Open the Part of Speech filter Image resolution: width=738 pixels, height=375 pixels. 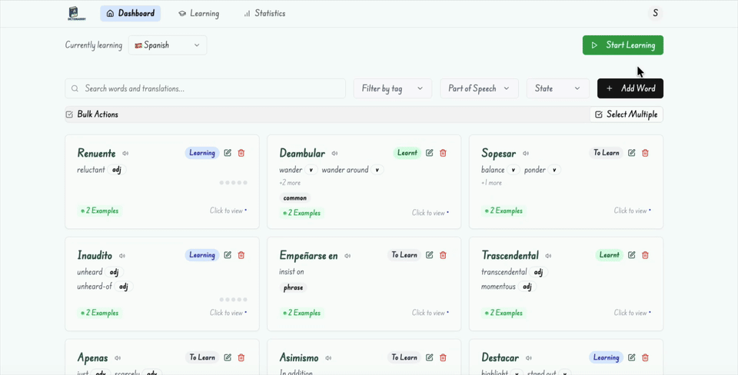tap(478, 88)
